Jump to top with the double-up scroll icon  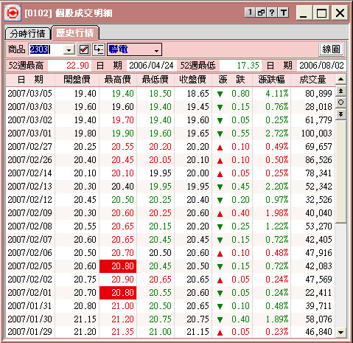(x=340, y=91)
